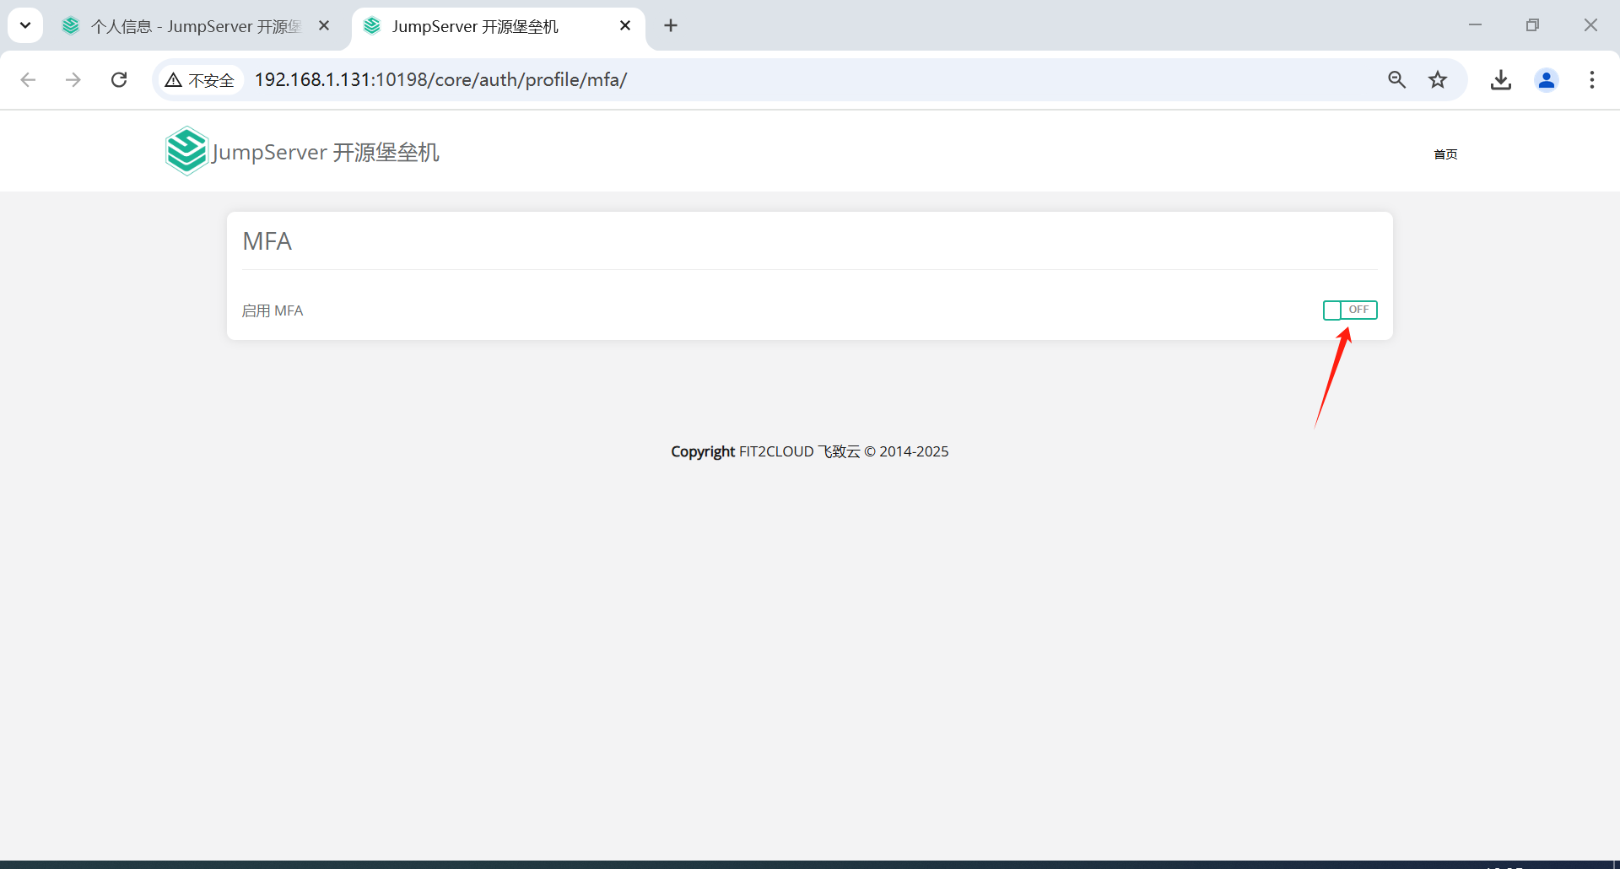The width and height of the screenshot is (1620, 869).
Task: Restore down the browser window
Action: click(1532, 25)
